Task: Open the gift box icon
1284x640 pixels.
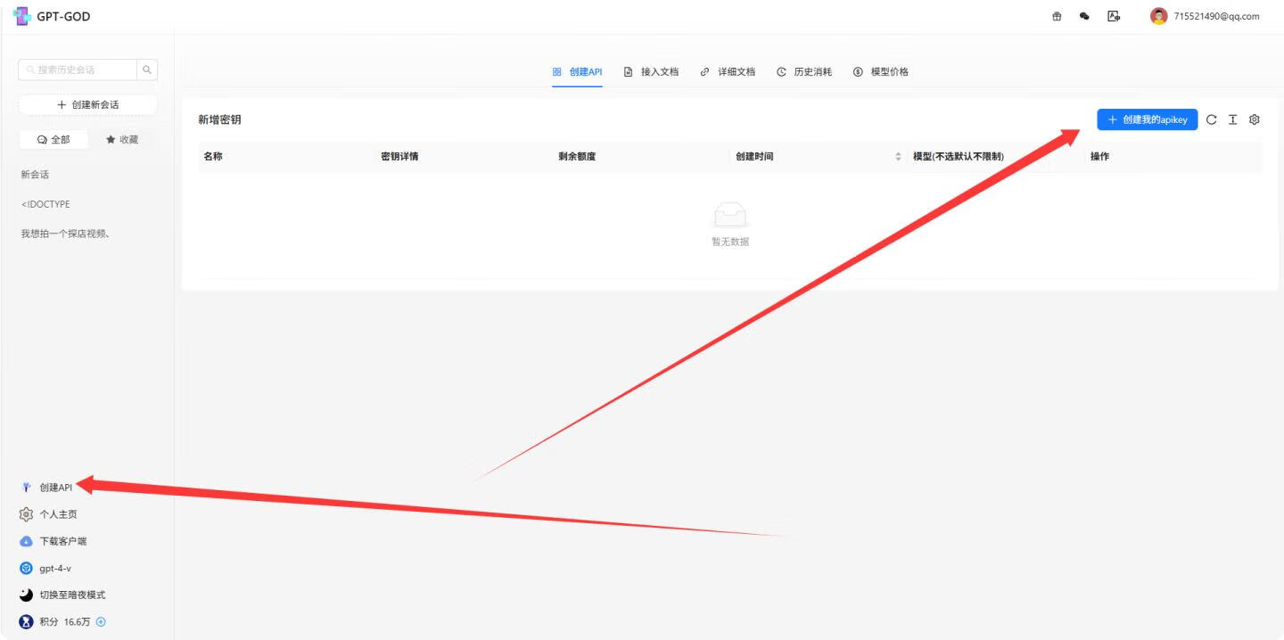Action: [1058, 16]
